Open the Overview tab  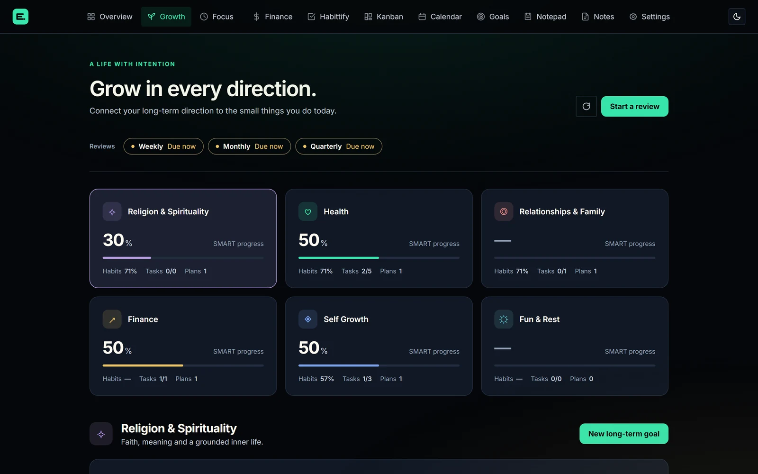coord(110,17)
